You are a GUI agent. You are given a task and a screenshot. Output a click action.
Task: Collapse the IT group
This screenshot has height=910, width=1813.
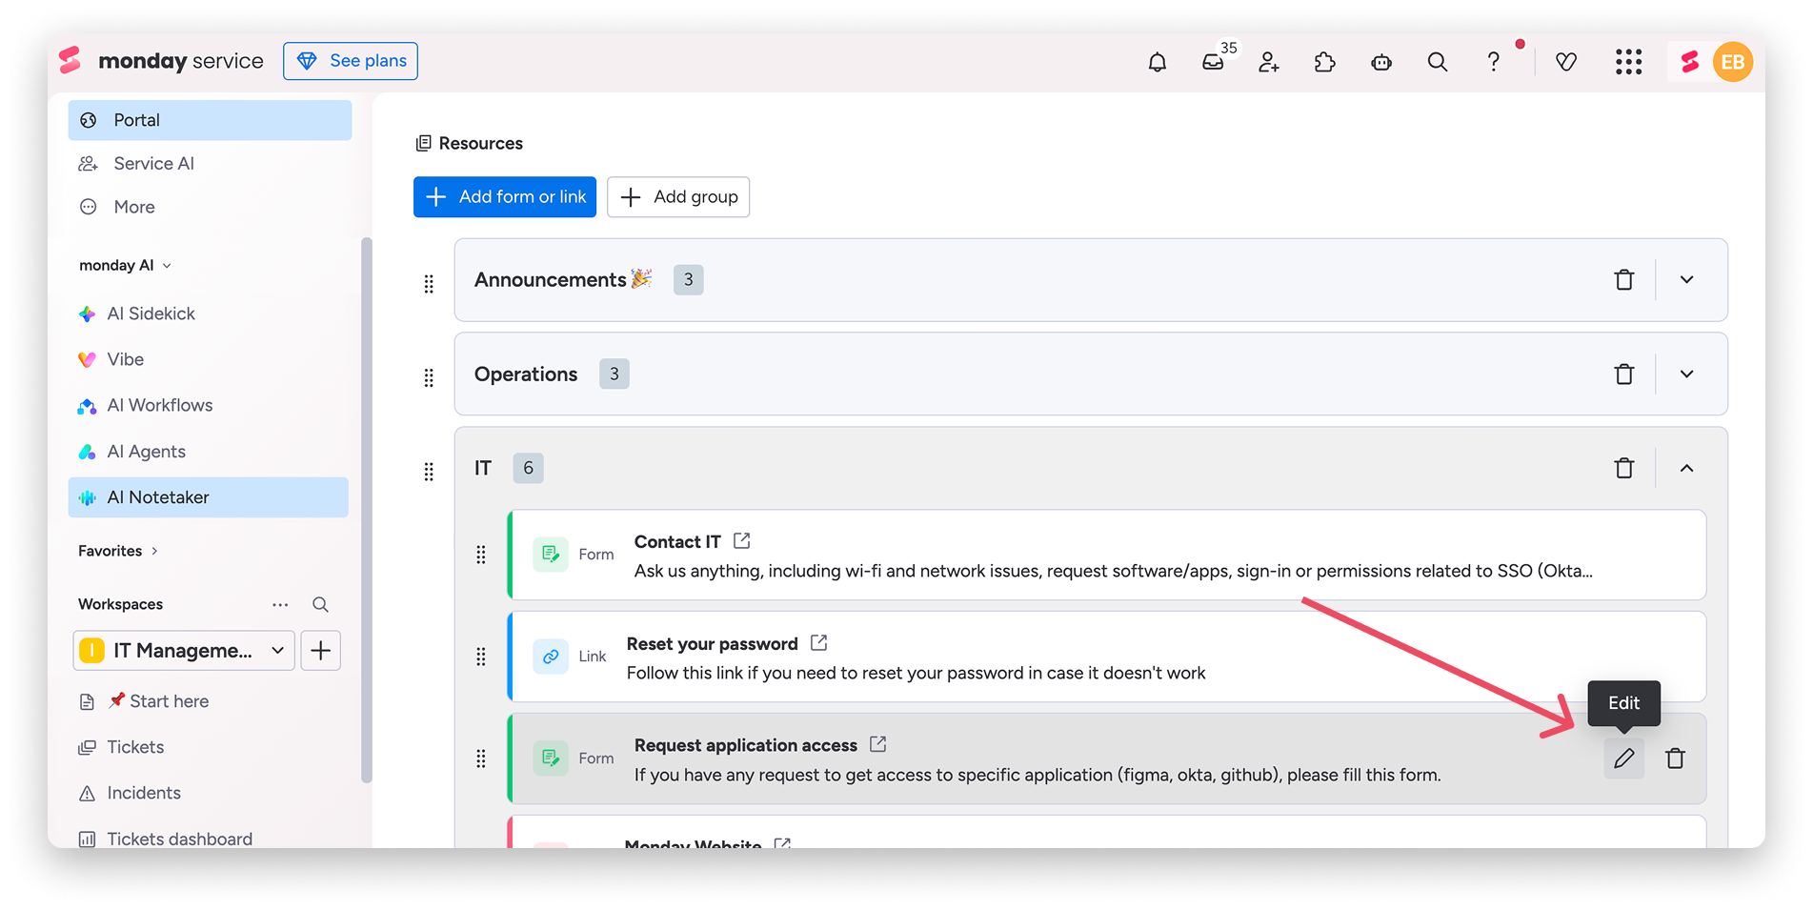click(x=1687, y=468)
